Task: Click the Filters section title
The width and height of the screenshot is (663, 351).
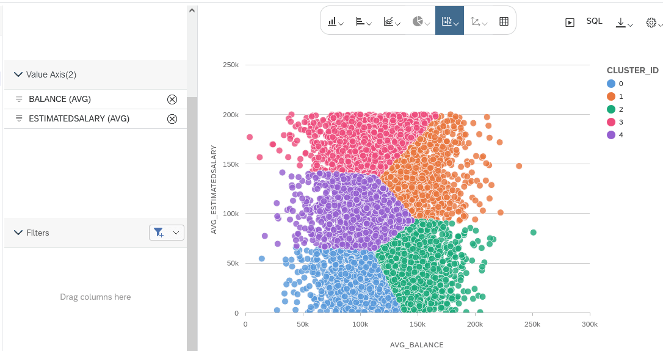Action: [38, 233]
